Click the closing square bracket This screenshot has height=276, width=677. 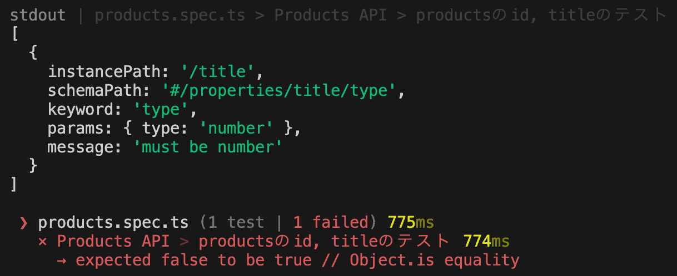[14, 185]
